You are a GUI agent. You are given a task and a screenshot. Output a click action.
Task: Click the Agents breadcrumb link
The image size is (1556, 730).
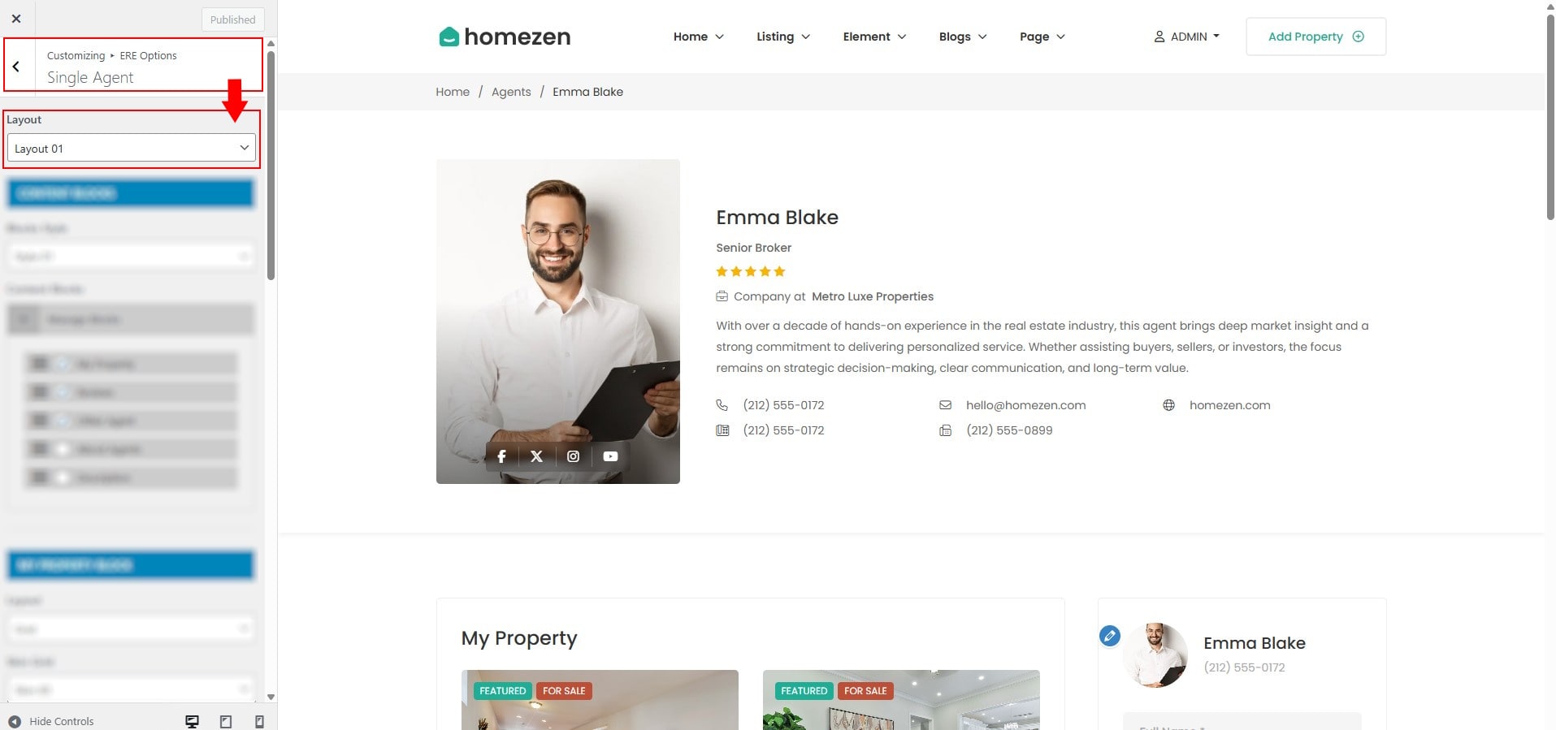coord(511,92)
